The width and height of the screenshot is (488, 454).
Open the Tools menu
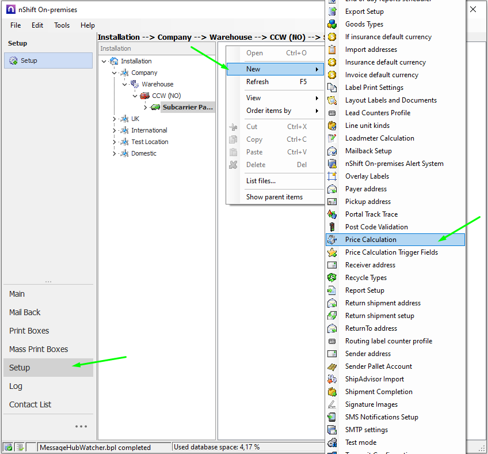coord(62,25)
